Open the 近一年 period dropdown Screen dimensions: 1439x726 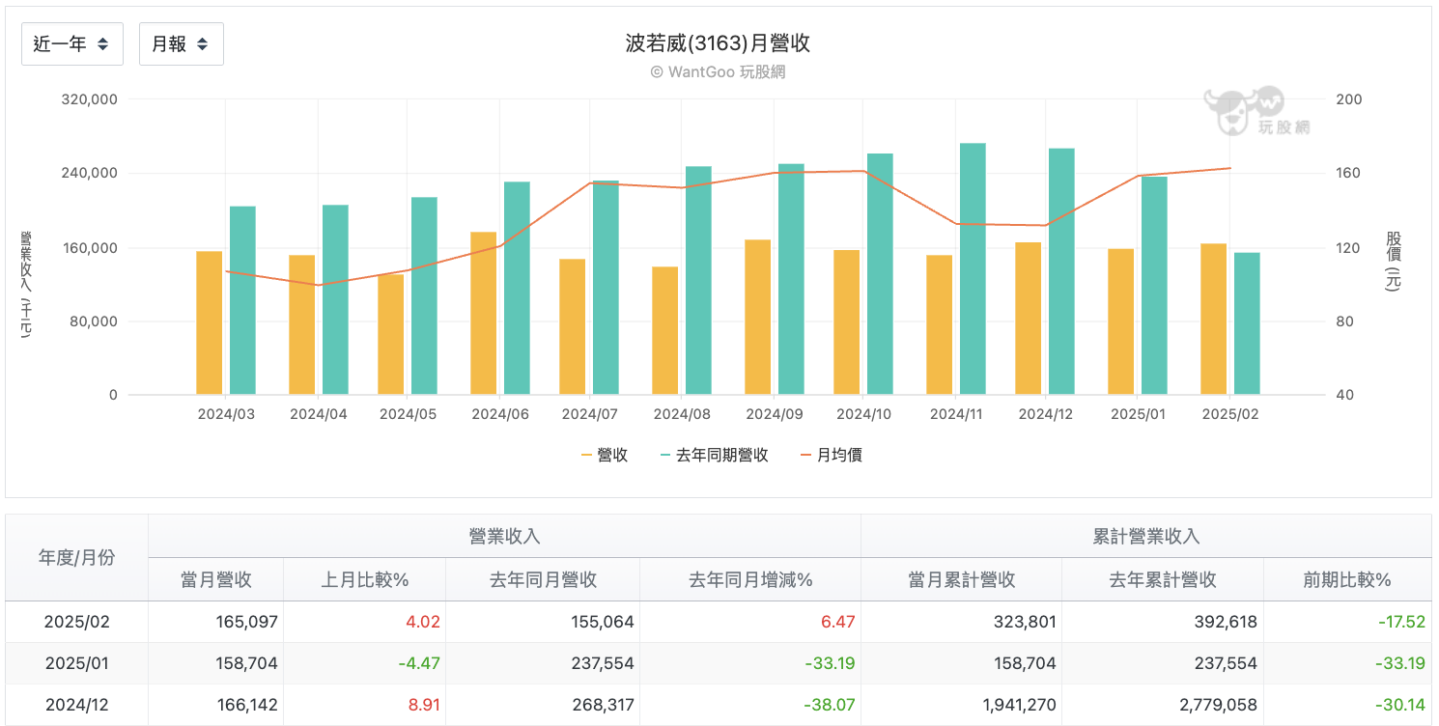72,44
